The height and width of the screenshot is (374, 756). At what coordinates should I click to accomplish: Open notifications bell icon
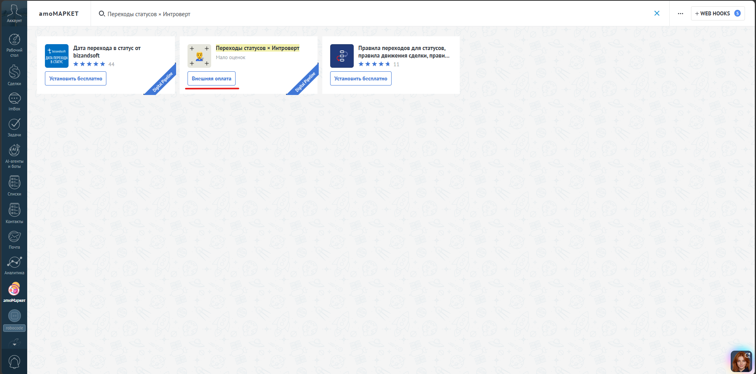tap(14, 362)
